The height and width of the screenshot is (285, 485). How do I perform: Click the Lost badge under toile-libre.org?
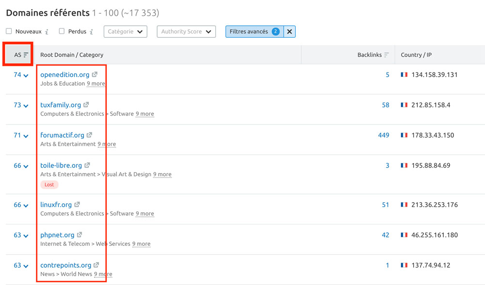[x=49, y=184]
